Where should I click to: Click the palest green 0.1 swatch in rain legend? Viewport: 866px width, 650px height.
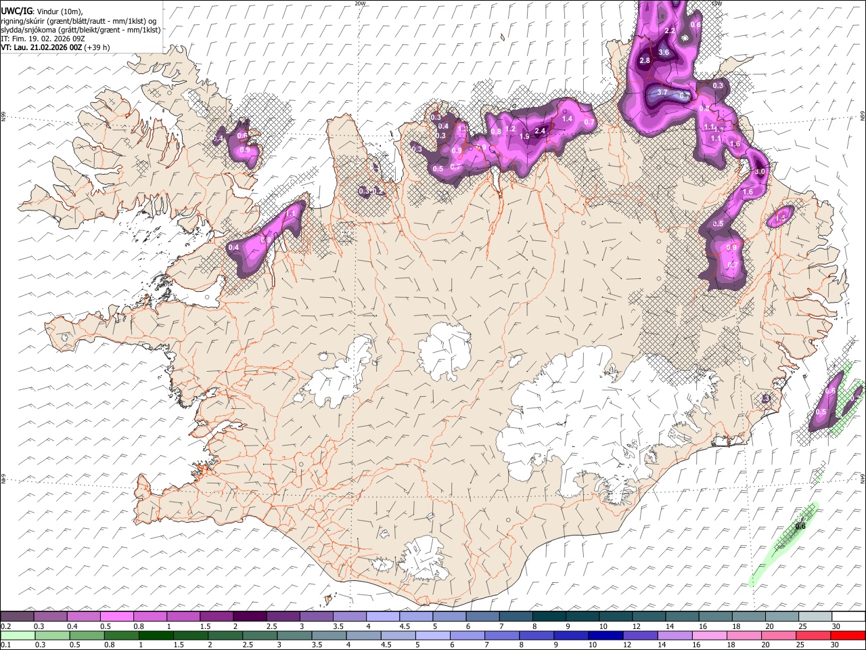(x=18, y=636)
